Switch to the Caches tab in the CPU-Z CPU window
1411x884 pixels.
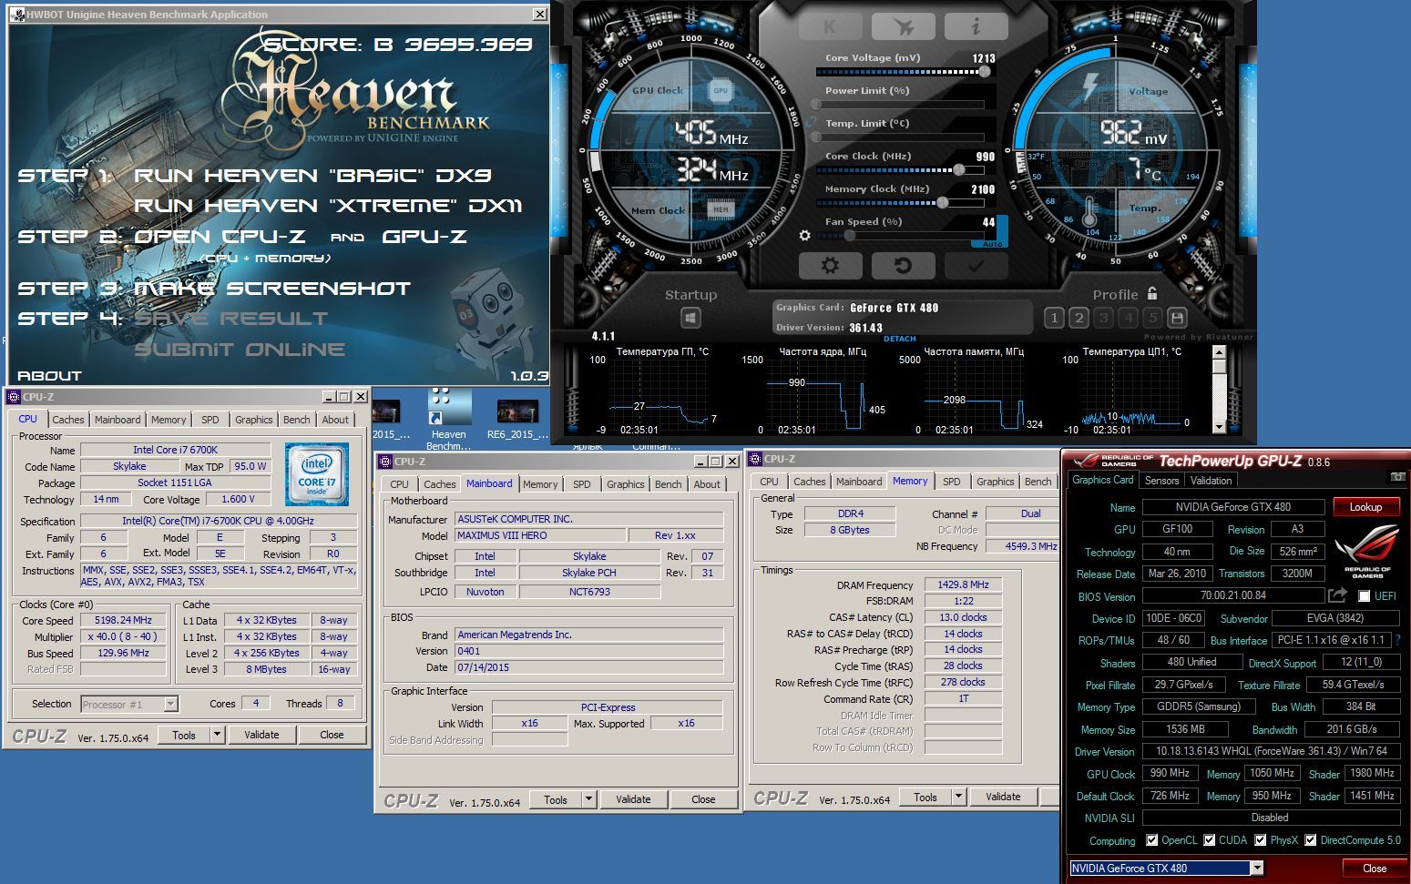(x=67, y=420)
